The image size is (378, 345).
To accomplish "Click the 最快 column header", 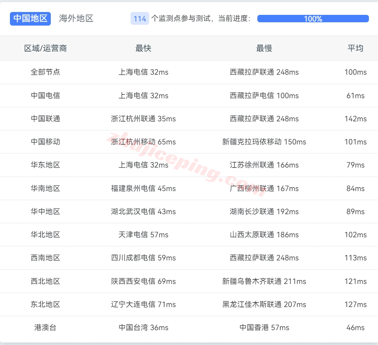I will click(143, 48).
